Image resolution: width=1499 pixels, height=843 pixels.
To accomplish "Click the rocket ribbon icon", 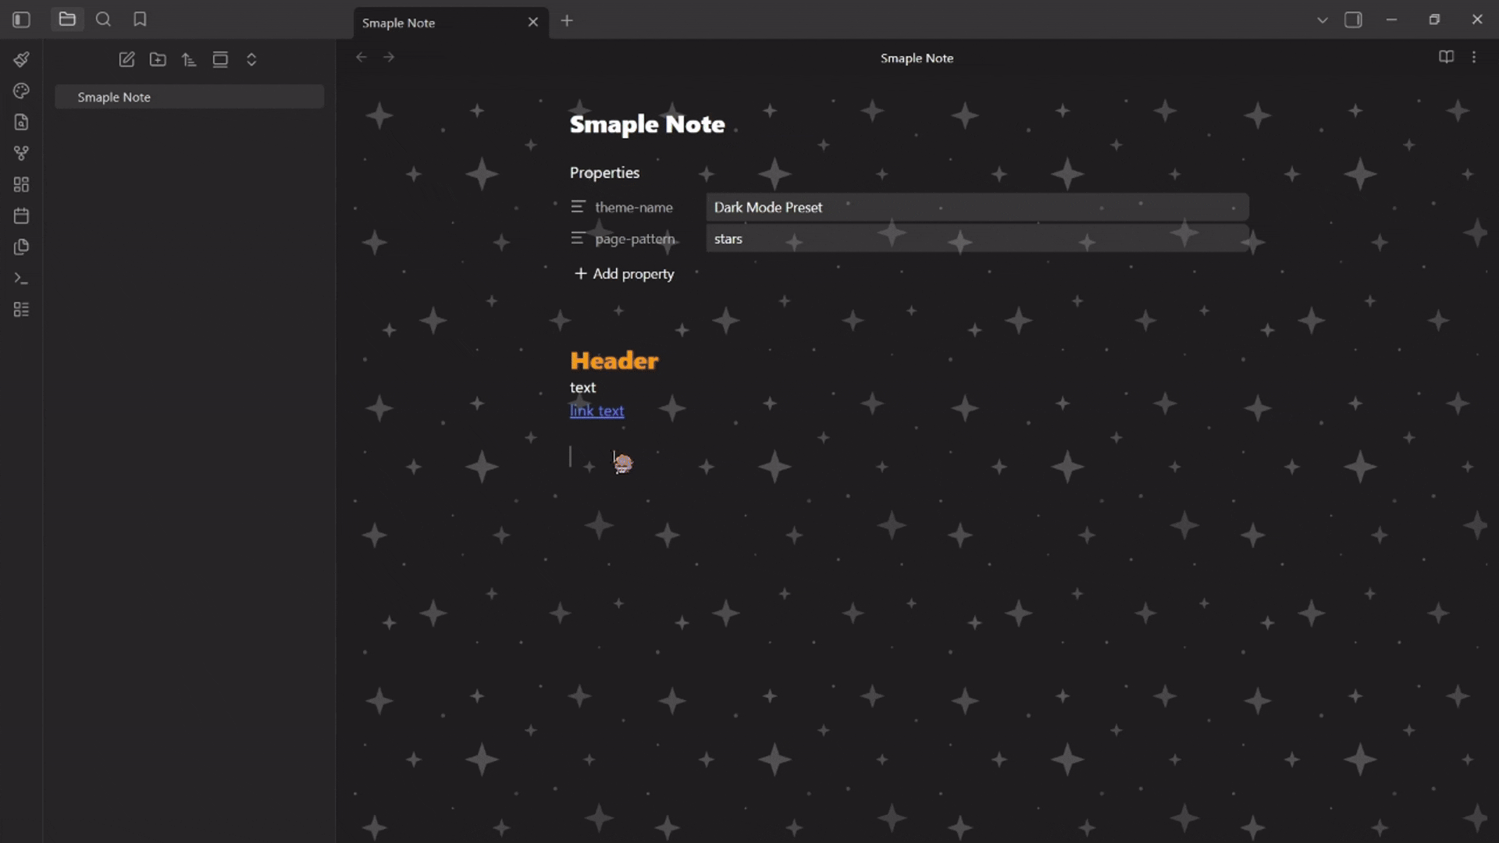I will (21, 59).
